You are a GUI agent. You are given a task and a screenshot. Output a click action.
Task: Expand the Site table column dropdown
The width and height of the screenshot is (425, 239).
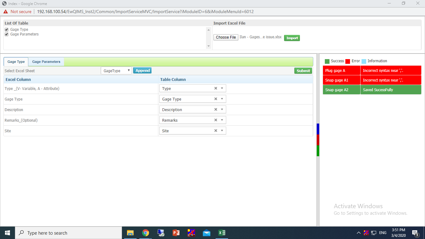point(222,131)
